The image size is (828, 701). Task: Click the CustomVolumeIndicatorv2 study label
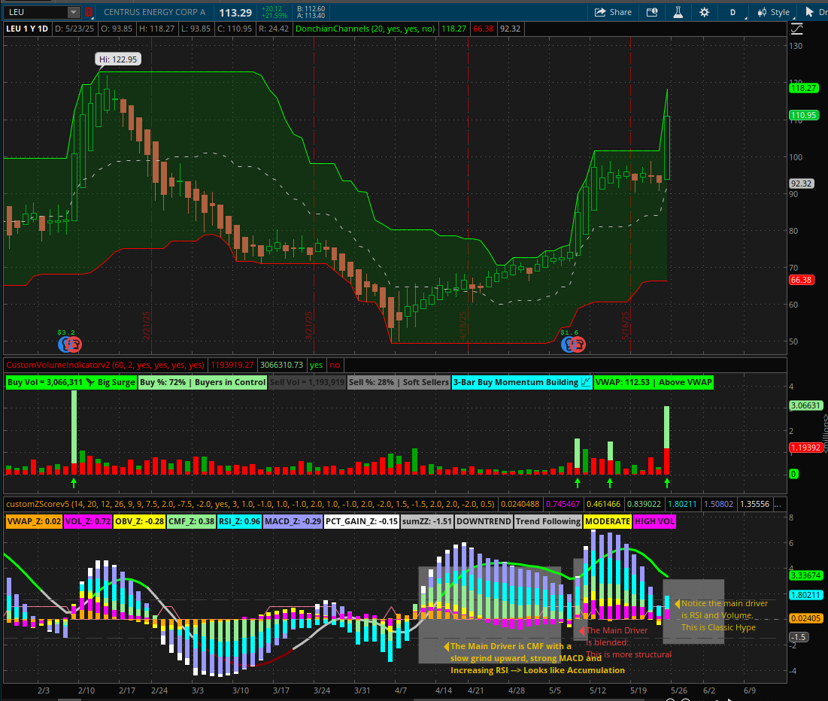pyautogui.click(x=105, y=365)
